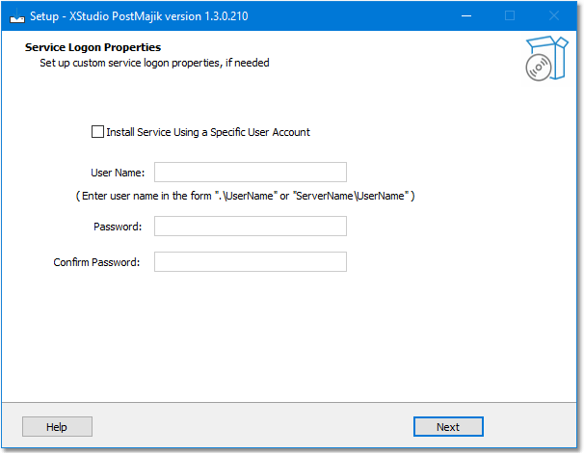
Task: Click the 'Password:' field label
Action: tap(118, 227)
